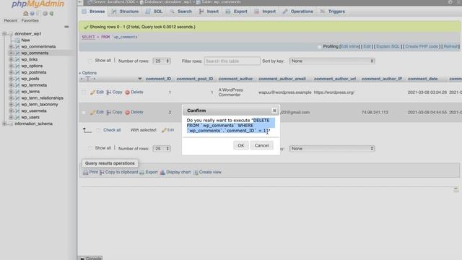462x260 pixels.
Task: Check the row checkbox for comment 1
Action: point(84,92)
